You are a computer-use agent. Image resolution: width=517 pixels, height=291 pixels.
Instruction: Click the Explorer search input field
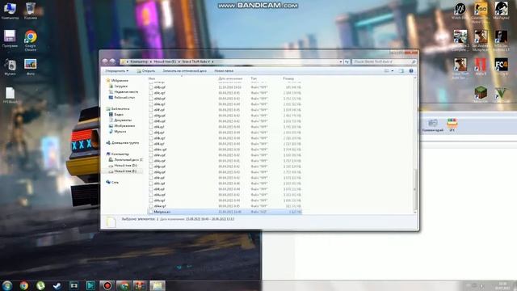(x=385, y=61)
